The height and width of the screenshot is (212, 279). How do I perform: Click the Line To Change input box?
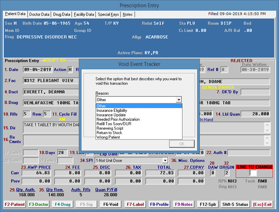click(253, 173)
